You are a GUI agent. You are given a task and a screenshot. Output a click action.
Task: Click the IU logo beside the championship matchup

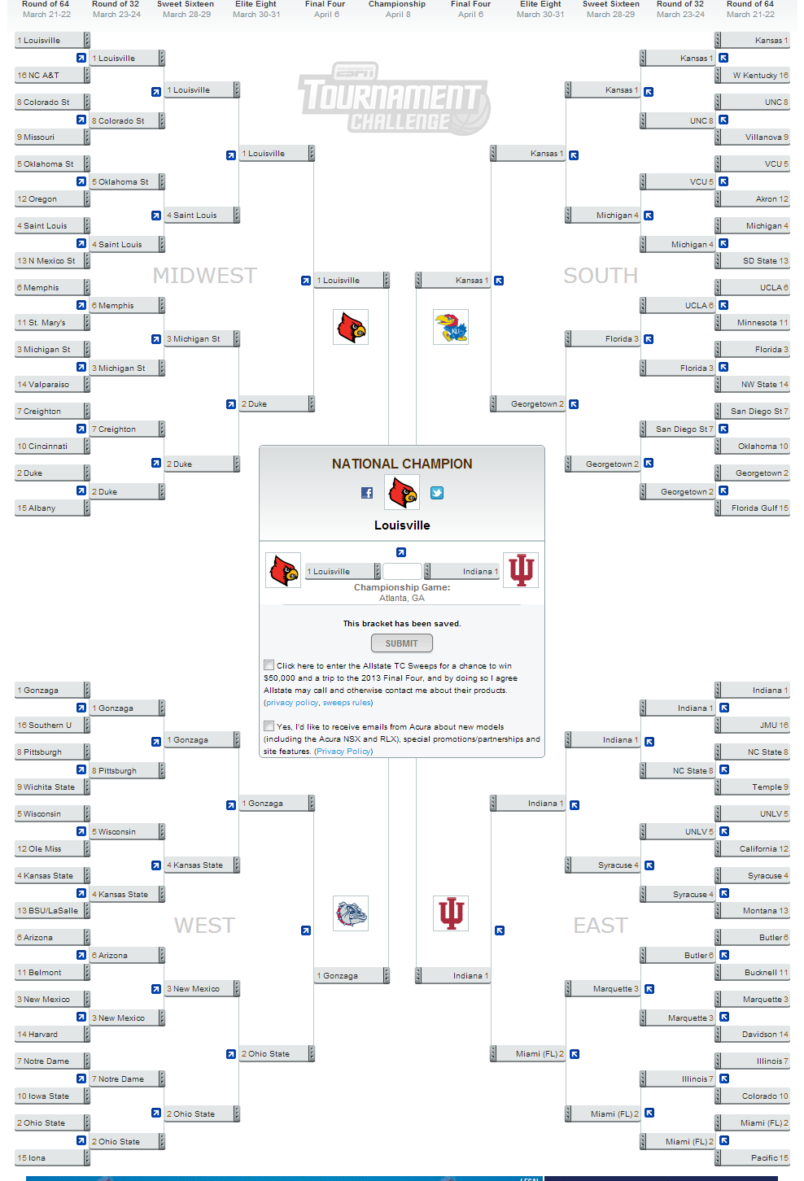pyautogui.click(x=521, y=571)
